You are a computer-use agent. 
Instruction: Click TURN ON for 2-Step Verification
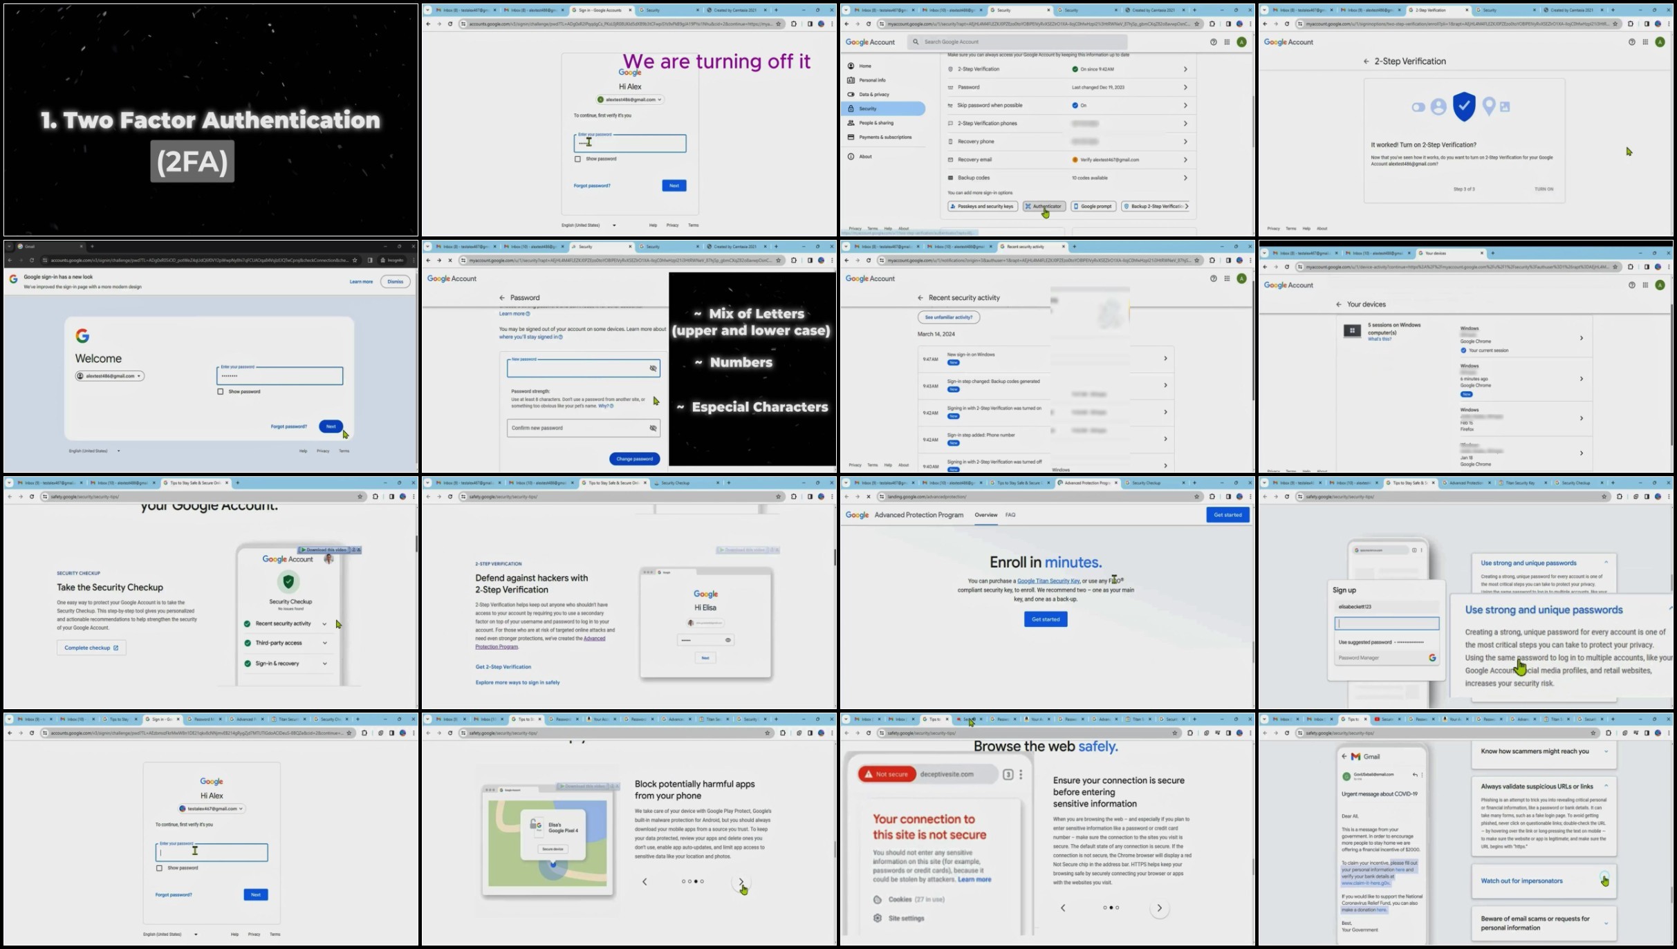tap(1544, 189)
